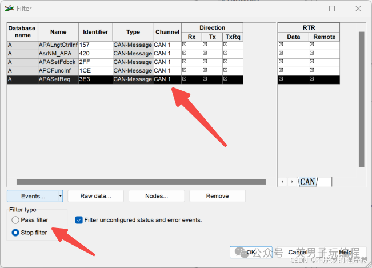The width and height of the screenshot is (372, 268).
Task: Click identifier cell 1CE
Action: coord(95,71)
